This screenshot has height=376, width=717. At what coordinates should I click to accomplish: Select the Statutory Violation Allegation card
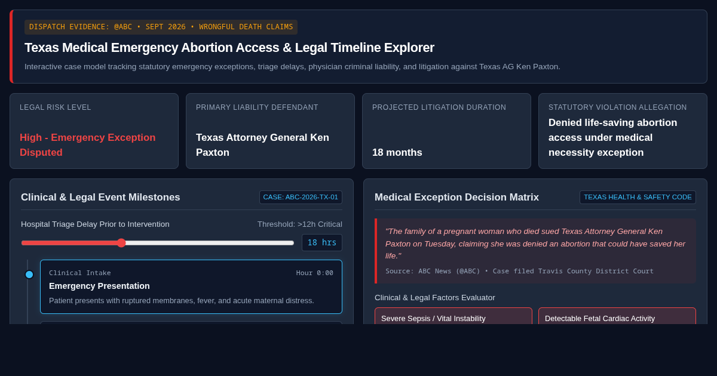pyautogui.click(x=623, y=131)
